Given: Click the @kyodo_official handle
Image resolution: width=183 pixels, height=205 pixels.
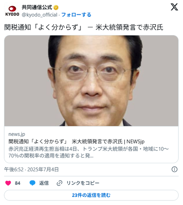Looking at the screenshot, I should click(39, 15).
